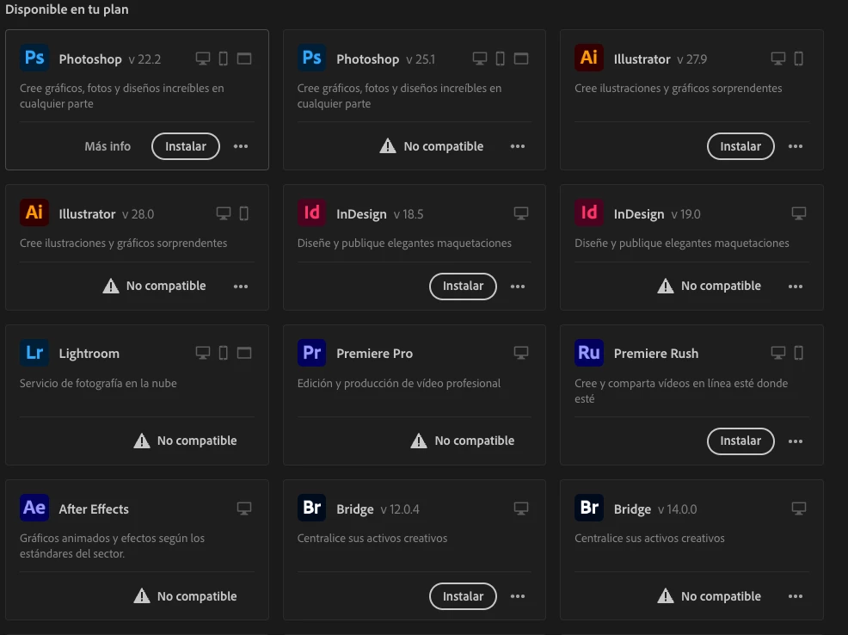Click desktop icon on Bridge v 14.0.0 card
The width and height of the screenshot is (848, 635).
[x=799, y=509]
